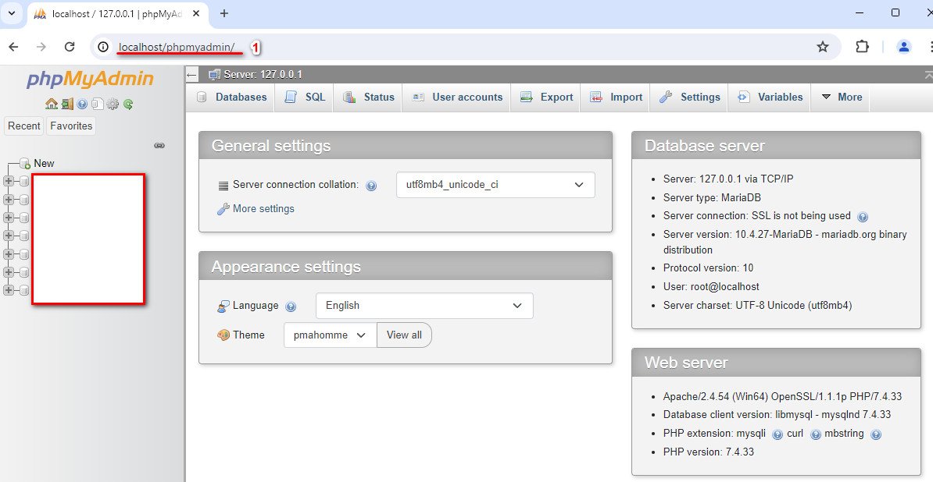The width and height of the screenshot is (933, 482).
Task: Click the Home icon under phpMyAdmin logo
Action: click(x=51, y=104)
